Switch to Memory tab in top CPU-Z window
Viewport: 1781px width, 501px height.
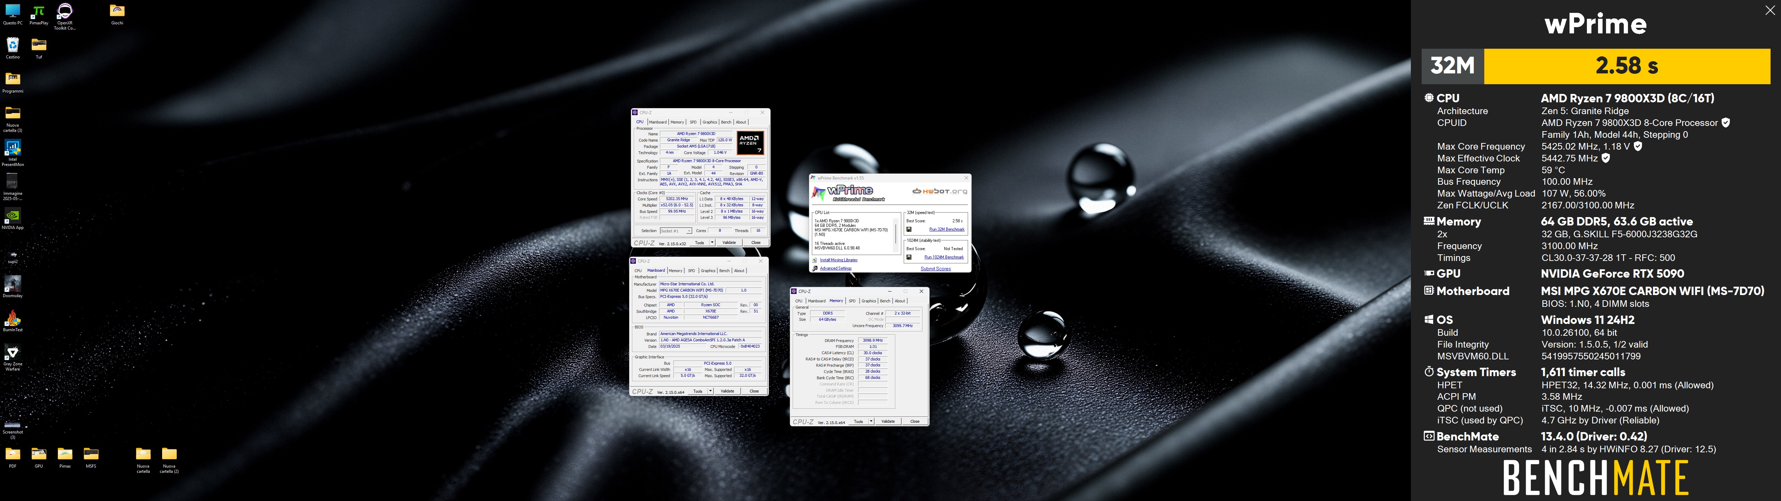pyautogui.click(x=678, y=122)
